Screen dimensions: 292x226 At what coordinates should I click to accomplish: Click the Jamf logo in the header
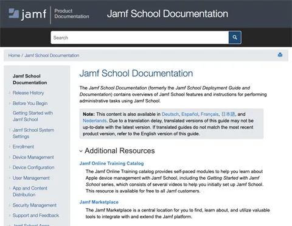(x=27, y=14)
